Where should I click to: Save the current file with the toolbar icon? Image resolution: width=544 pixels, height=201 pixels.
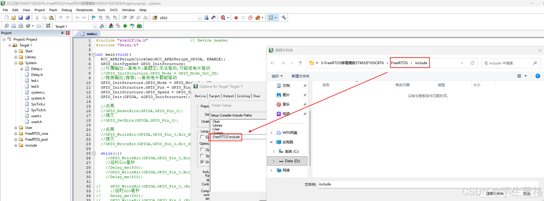[x=21, y=18]
